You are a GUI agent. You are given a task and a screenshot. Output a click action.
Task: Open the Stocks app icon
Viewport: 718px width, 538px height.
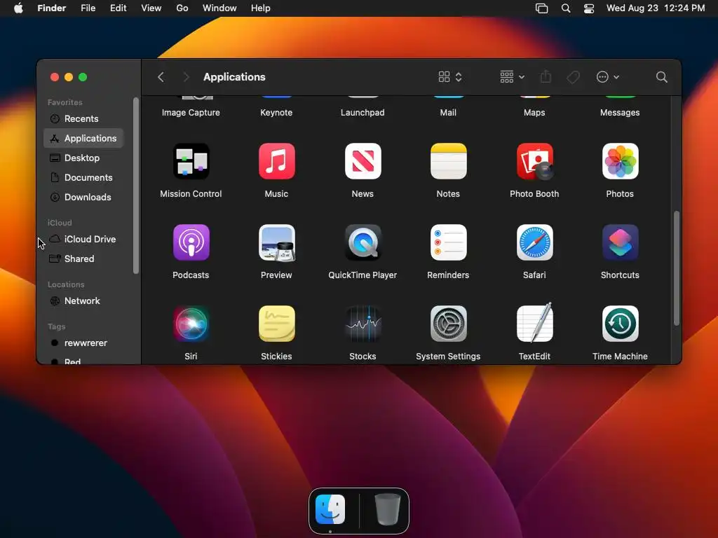tap(363, 324)
